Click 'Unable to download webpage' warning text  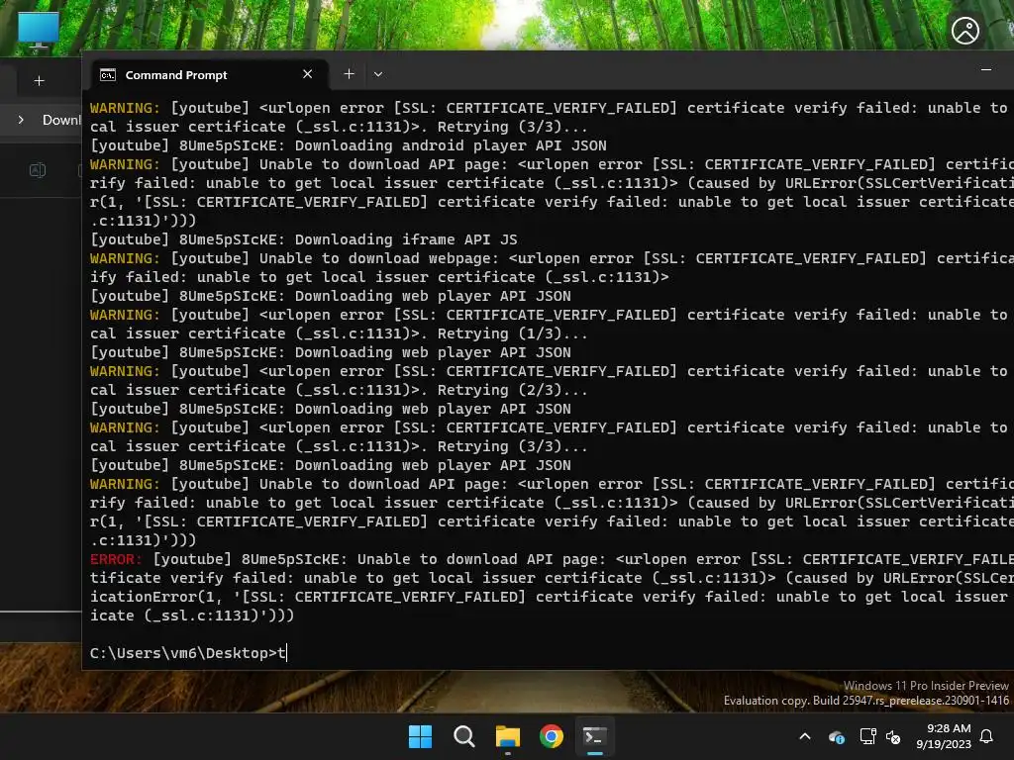tap(379, 258)
